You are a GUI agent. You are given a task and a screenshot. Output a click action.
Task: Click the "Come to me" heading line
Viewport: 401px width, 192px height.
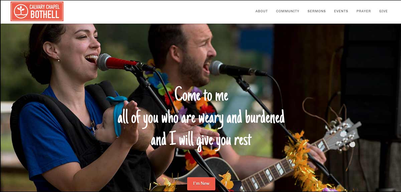point(201,94)
